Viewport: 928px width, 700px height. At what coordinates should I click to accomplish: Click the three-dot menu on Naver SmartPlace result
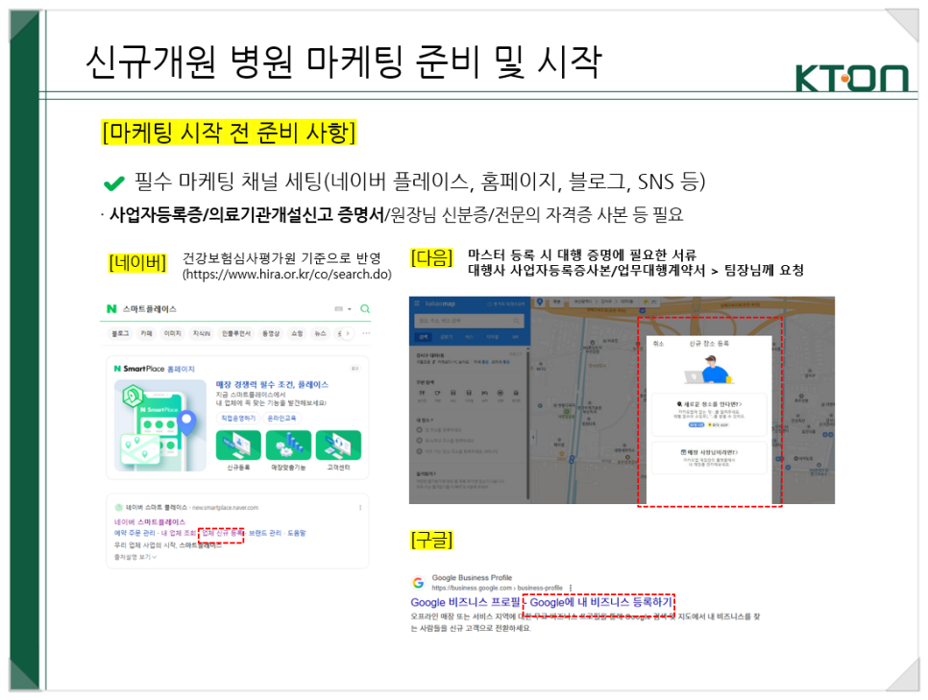[x=360, y=506]
